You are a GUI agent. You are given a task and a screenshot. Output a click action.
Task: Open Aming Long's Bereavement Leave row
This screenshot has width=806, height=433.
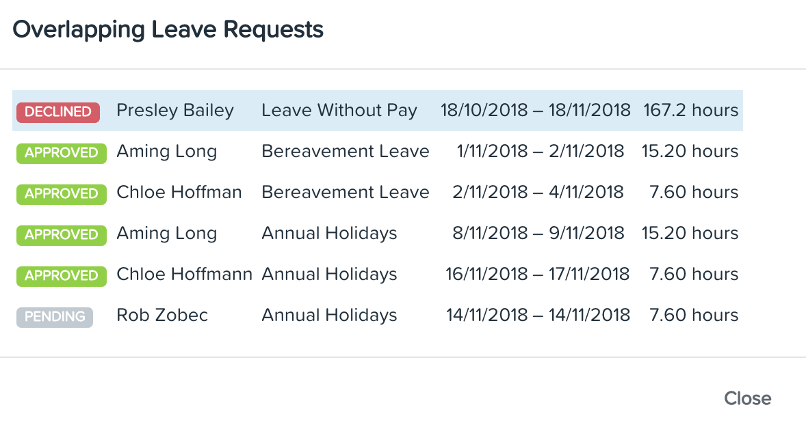378,152
